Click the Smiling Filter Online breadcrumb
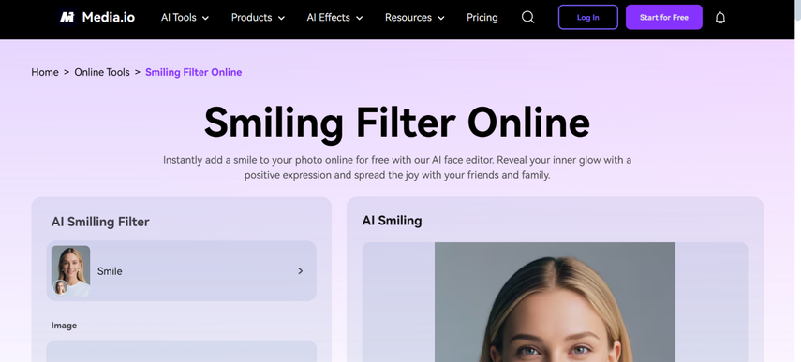Screen dimensions: 801x362 click(x=194, y=72)
